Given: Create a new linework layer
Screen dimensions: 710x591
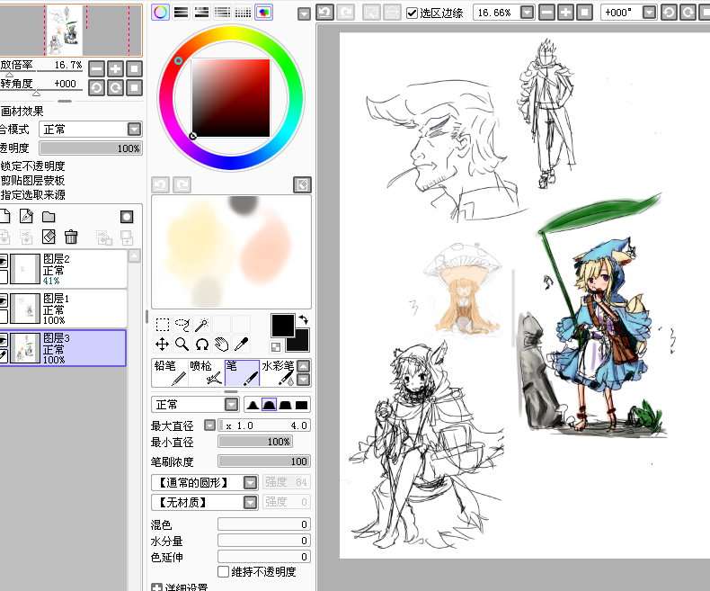Looking at the screenshot, I should pyautogui.click(x=26, y=216).
